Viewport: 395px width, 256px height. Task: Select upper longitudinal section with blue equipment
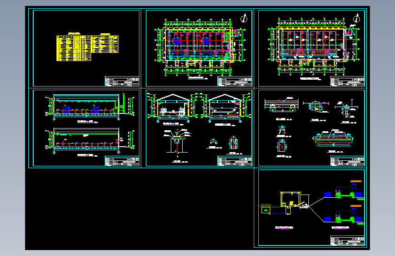click(x=90, y=106)
